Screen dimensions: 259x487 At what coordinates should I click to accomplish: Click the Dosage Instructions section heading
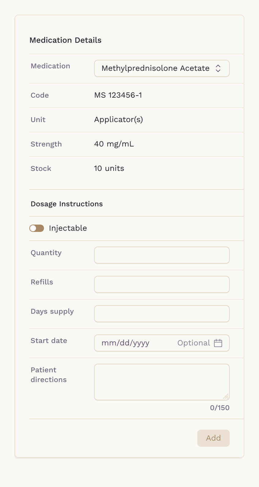point(67,204)
